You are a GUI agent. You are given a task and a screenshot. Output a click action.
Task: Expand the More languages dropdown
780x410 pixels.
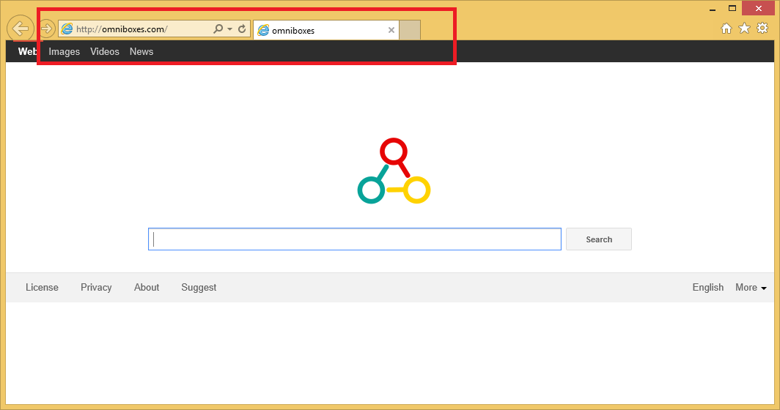(x=751, y=287)
